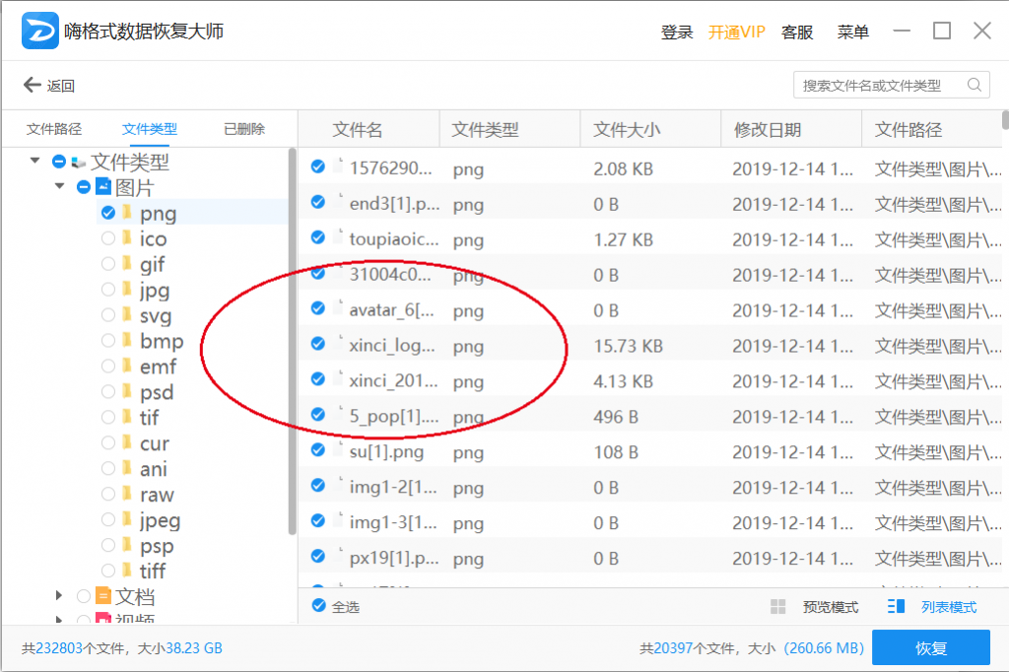Click the tif folder icon
Image resolution: width=1009 pixels, height=672 pixels.
click(127, 417)
